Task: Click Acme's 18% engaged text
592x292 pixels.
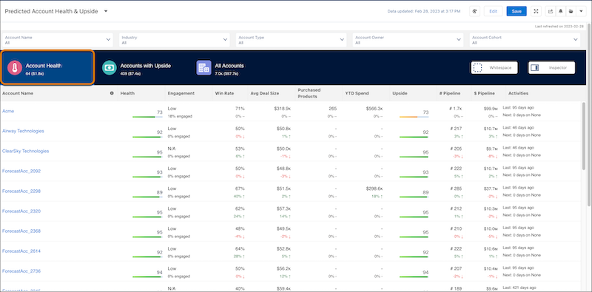Action: (x=180, y=116)
